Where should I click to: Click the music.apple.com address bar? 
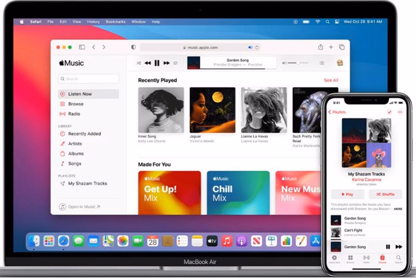click(x=200, y=47)
